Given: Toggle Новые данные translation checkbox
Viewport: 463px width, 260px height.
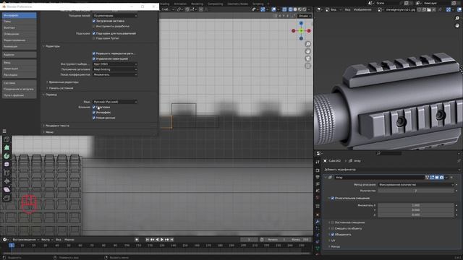Looking at the screenshot, I should [x=94, y=118].
